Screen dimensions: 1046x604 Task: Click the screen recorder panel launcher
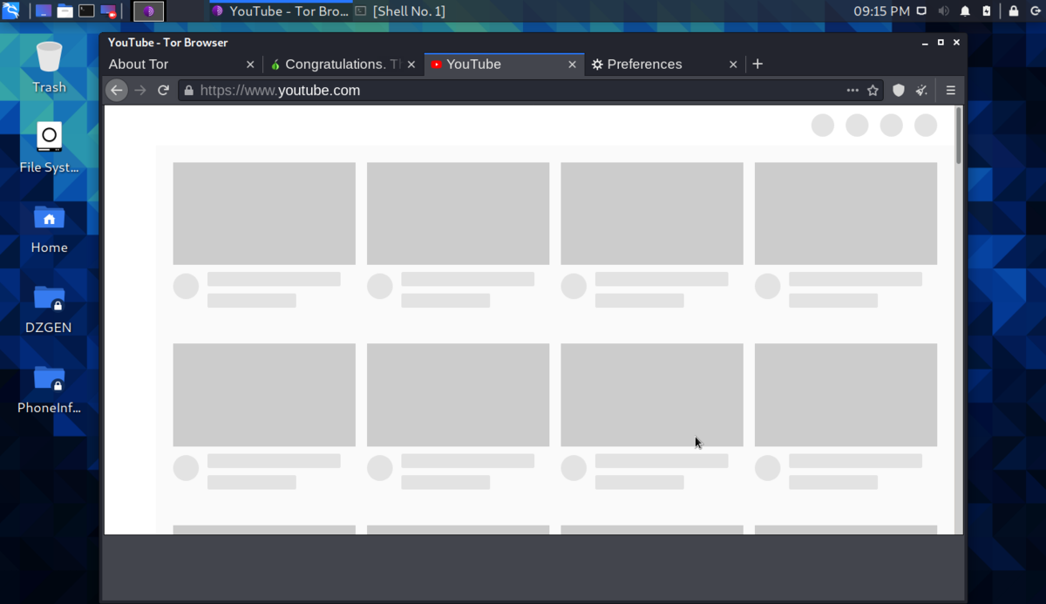pos(108,11)
